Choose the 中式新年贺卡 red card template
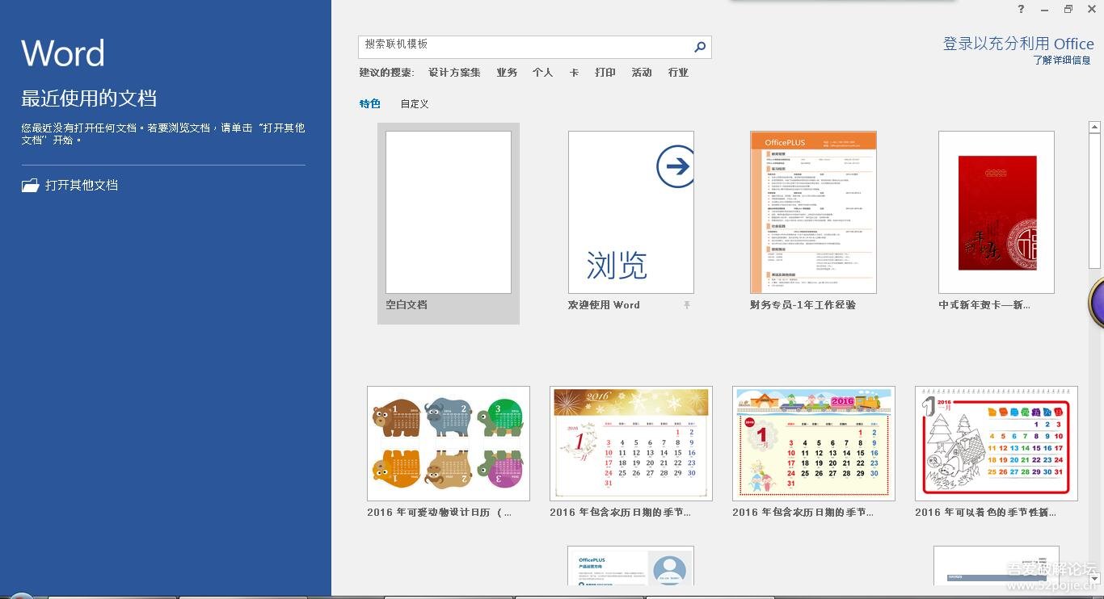 pyautogui.click(x=996, y=213)
